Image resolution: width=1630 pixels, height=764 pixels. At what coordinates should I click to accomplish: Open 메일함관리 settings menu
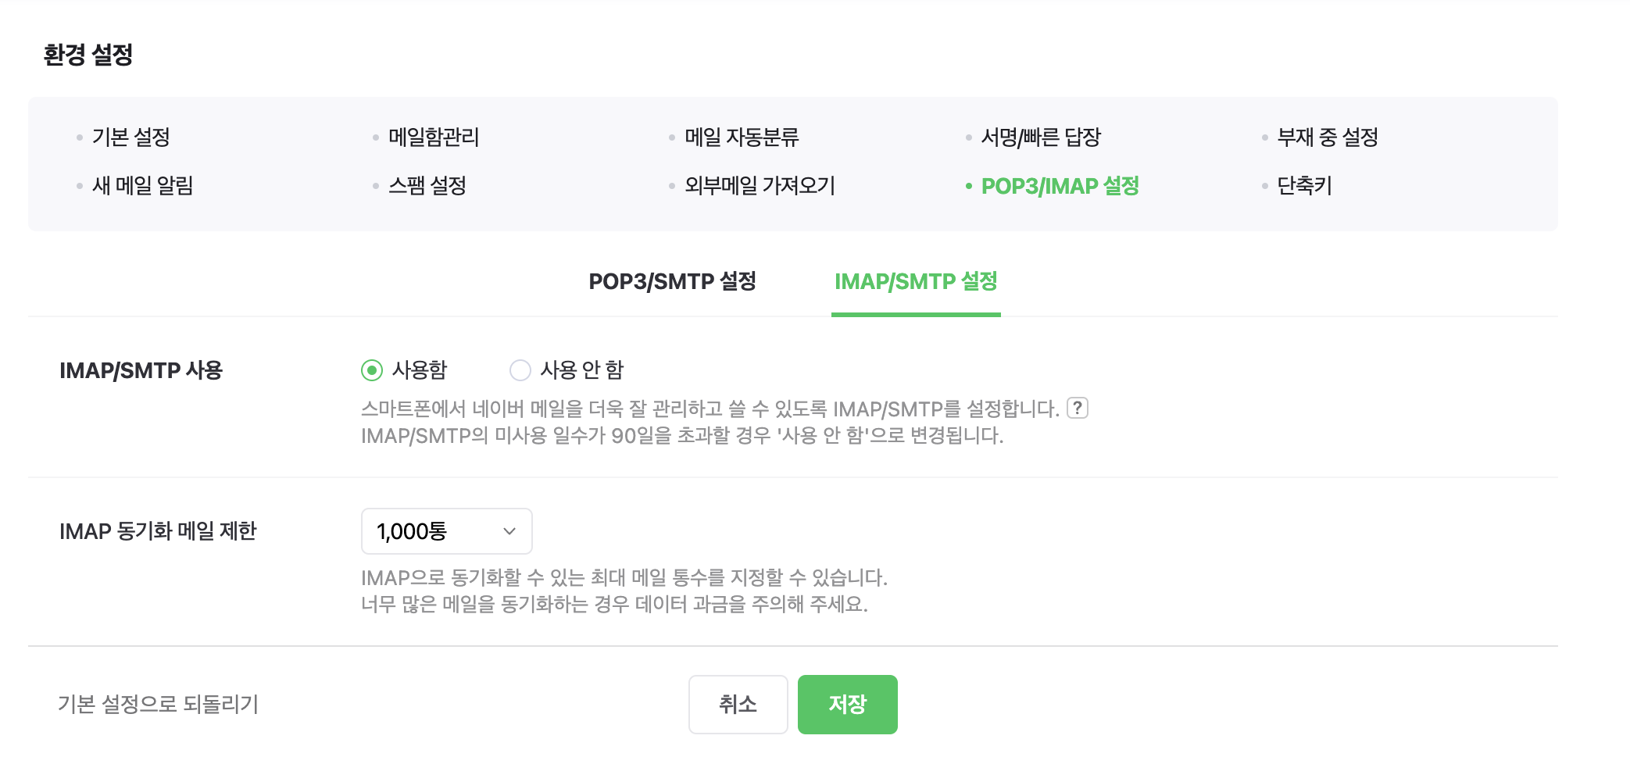pos(434,137)
